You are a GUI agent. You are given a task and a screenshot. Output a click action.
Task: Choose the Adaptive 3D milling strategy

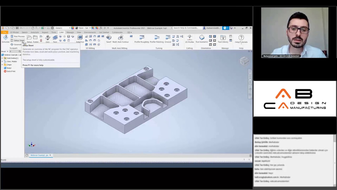point(80,39)
